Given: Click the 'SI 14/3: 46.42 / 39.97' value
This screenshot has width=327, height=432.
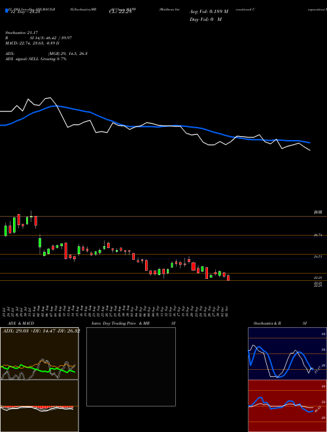Looking at the screenshot, I should 51,38.
